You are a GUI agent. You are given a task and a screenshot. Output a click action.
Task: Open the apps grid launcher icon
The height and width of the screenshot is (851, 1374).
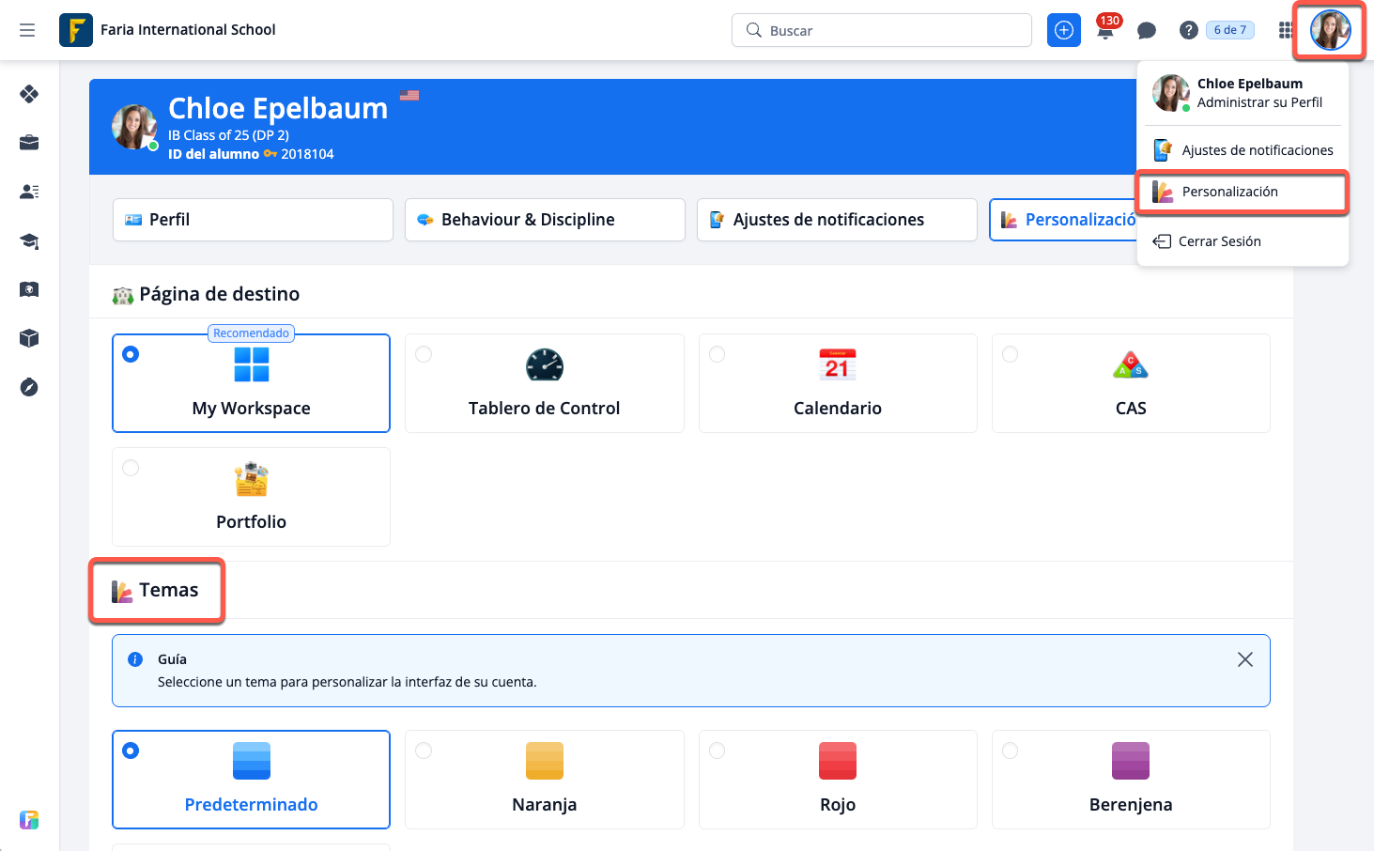tap(1285, 31)
